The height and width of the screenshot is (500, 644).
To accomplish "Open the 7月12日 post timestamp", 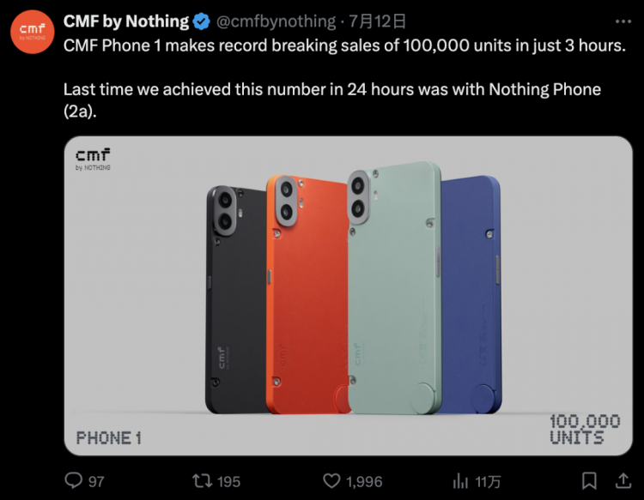I will coord(378,21).
